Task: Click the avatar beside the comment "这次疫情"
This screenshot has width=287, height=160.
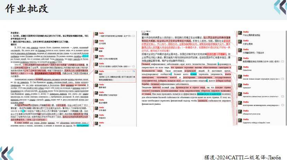Action: click(x=96, y=42)
